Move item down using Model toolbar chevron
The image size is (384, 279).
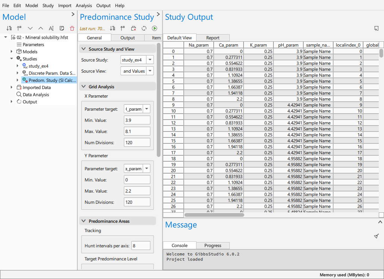pos(30,28)
